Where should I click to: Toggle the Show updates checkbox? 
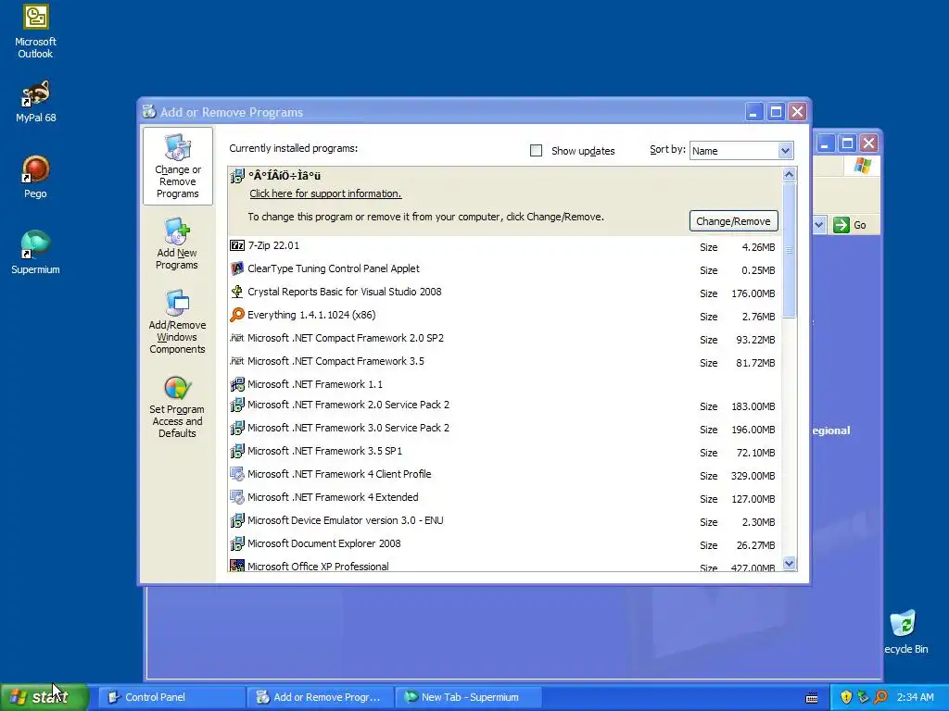click(537, 151)
